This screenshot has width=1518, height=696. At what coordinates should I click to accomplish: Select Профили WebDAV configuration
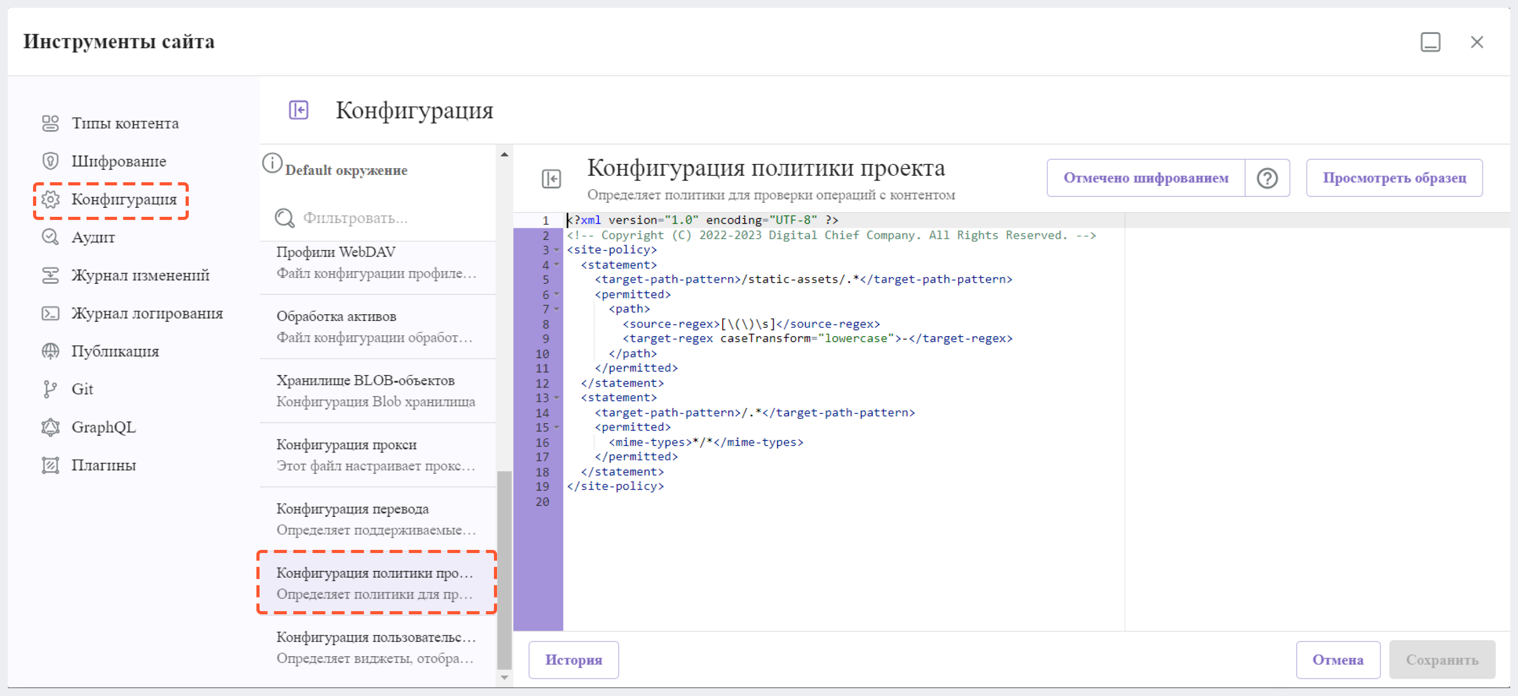point(377,262)
